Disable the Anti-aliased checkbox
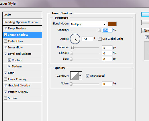Screen dimensions: 149x121 (87, 76)
